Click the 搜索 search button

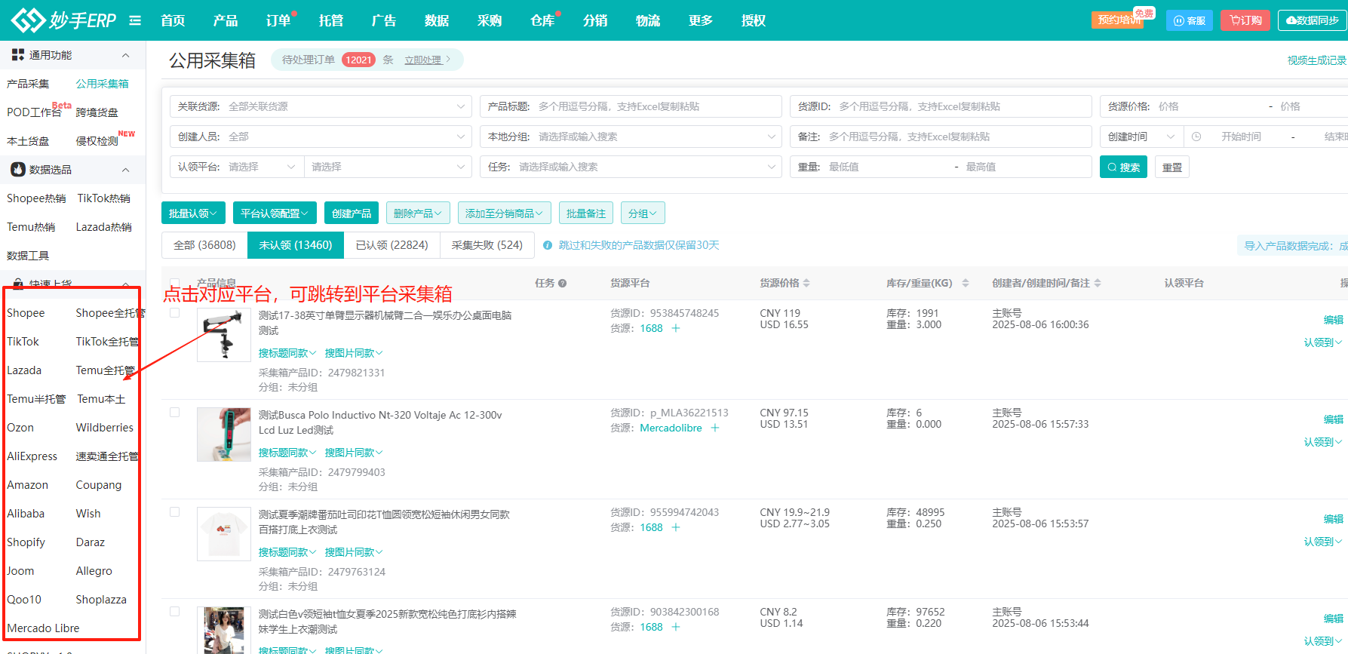1123,167
